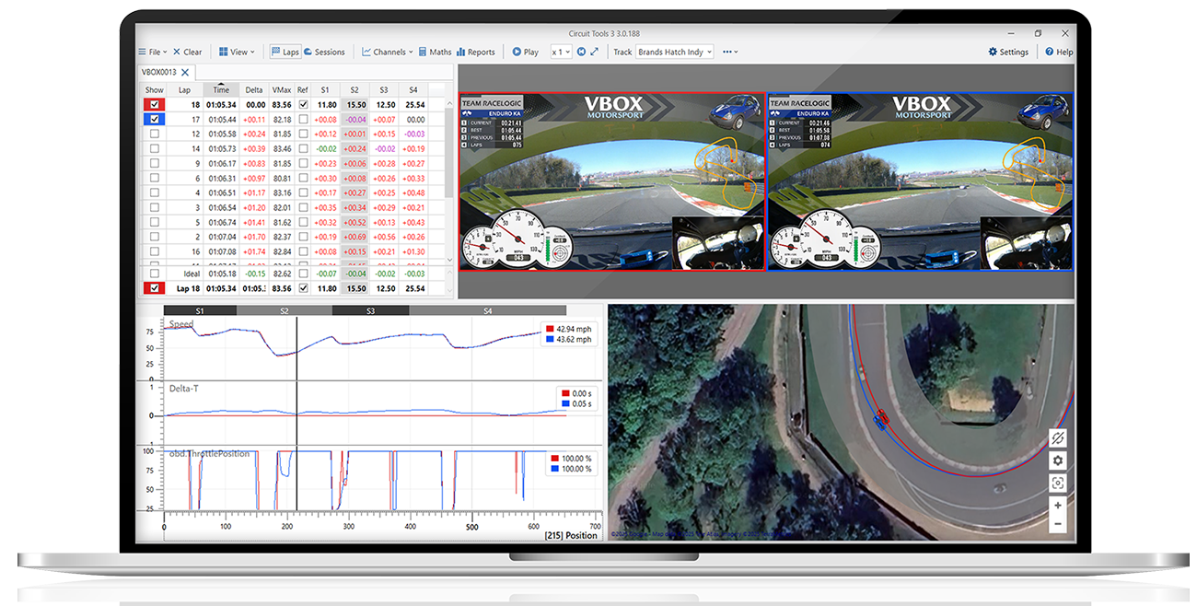Tick the Ref checkbox for lap 14
The height and width of the screenshot is (606, 1197).
[303, 149]
